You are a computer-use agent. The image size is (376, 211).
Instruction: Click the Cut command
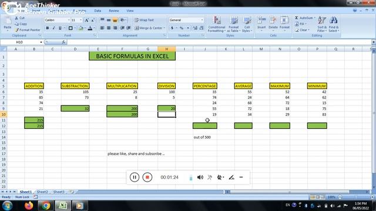pos(20,18)
